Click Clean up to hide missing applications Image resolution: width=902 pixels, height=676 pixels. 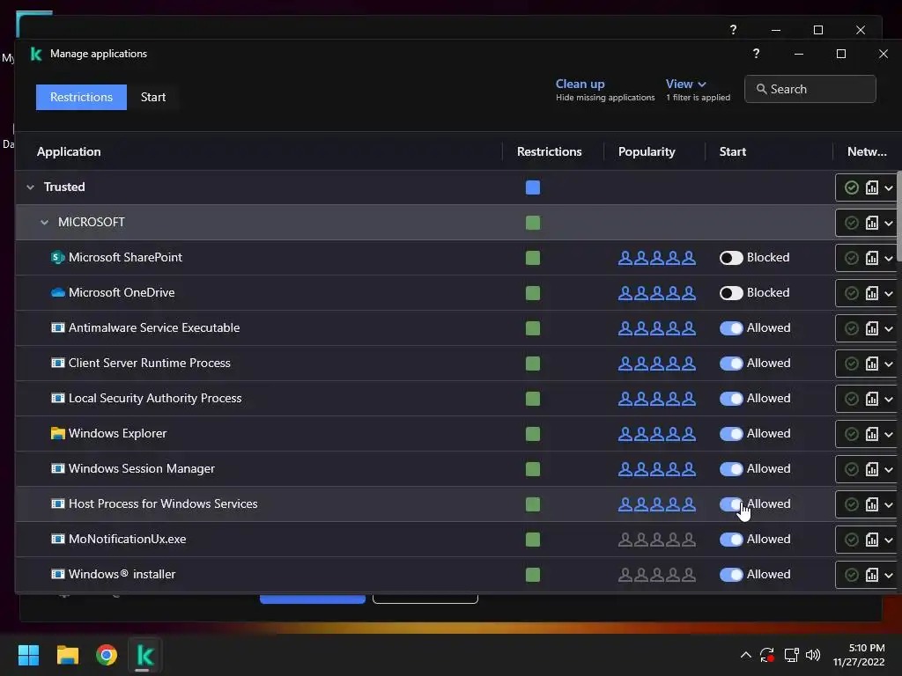580,84
